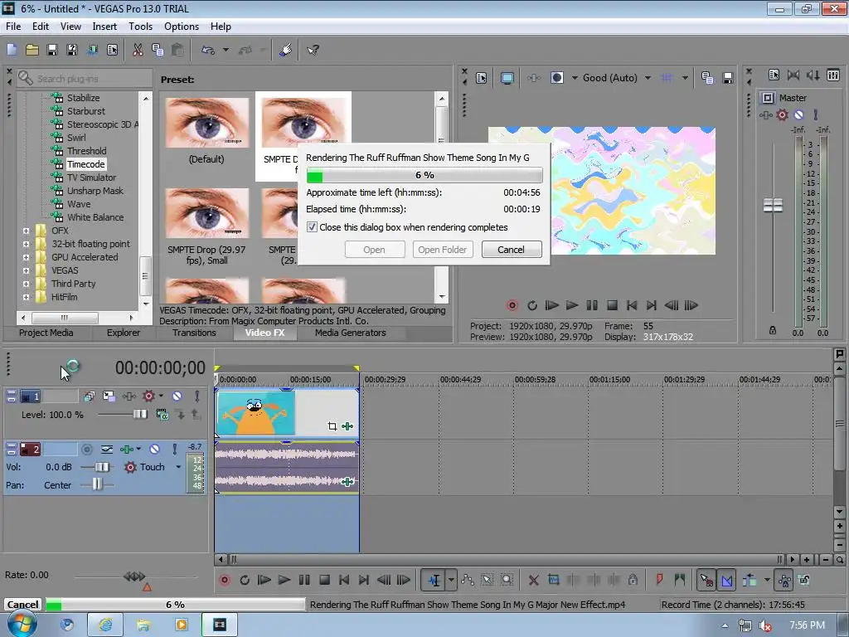The image size is (849, 637).
Task: Expand the VEGAS folder in tree
Action: pos(26,271)
